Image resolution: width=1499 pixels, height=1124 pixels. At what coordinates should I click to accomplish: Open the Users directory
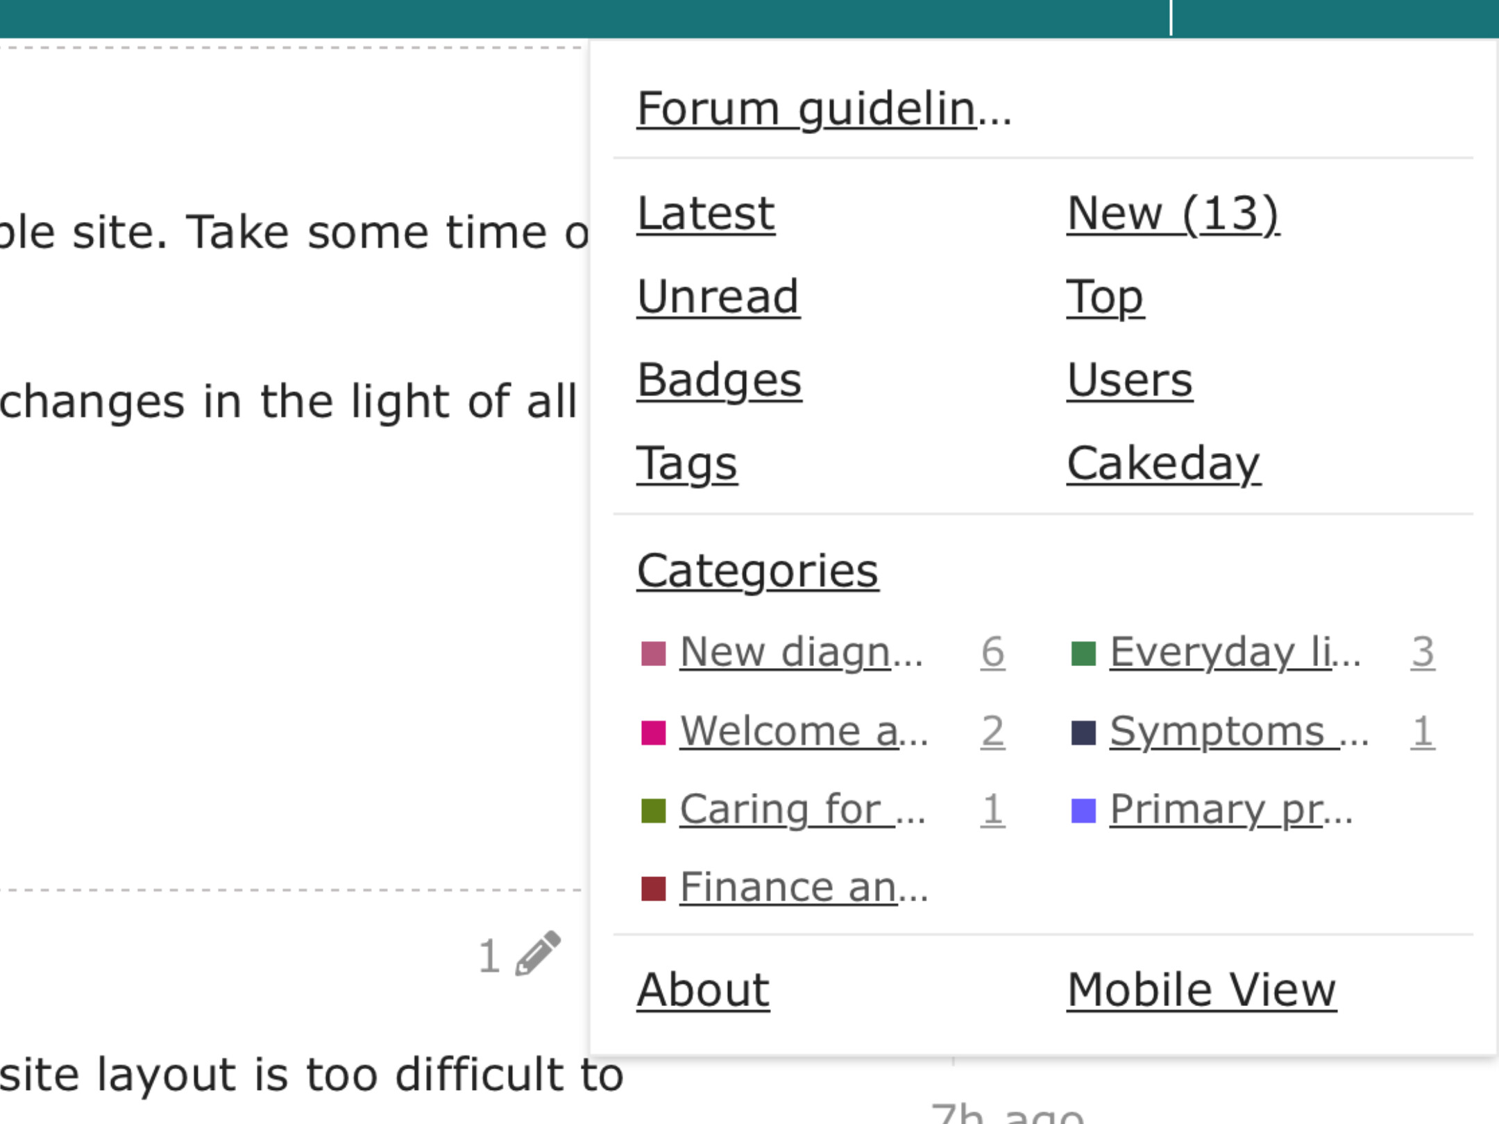[1130, 380]
